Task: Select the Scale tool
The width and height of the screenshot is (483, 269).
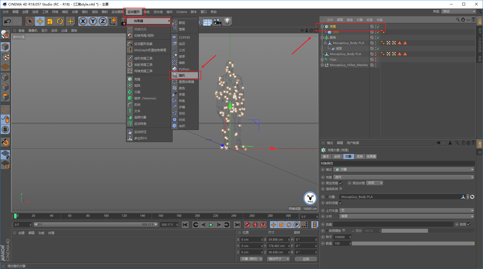Action: pos(50,21)
